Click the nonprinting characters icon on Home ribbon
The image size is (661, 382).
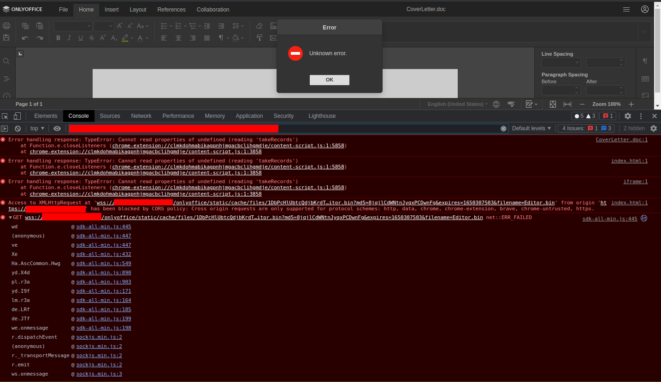click(x=222, y=38)
